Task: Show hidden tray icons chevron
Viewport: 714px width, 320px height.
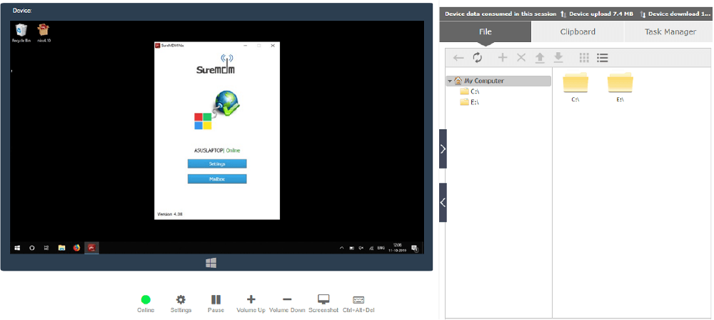Action: click(x=341, y=248)
